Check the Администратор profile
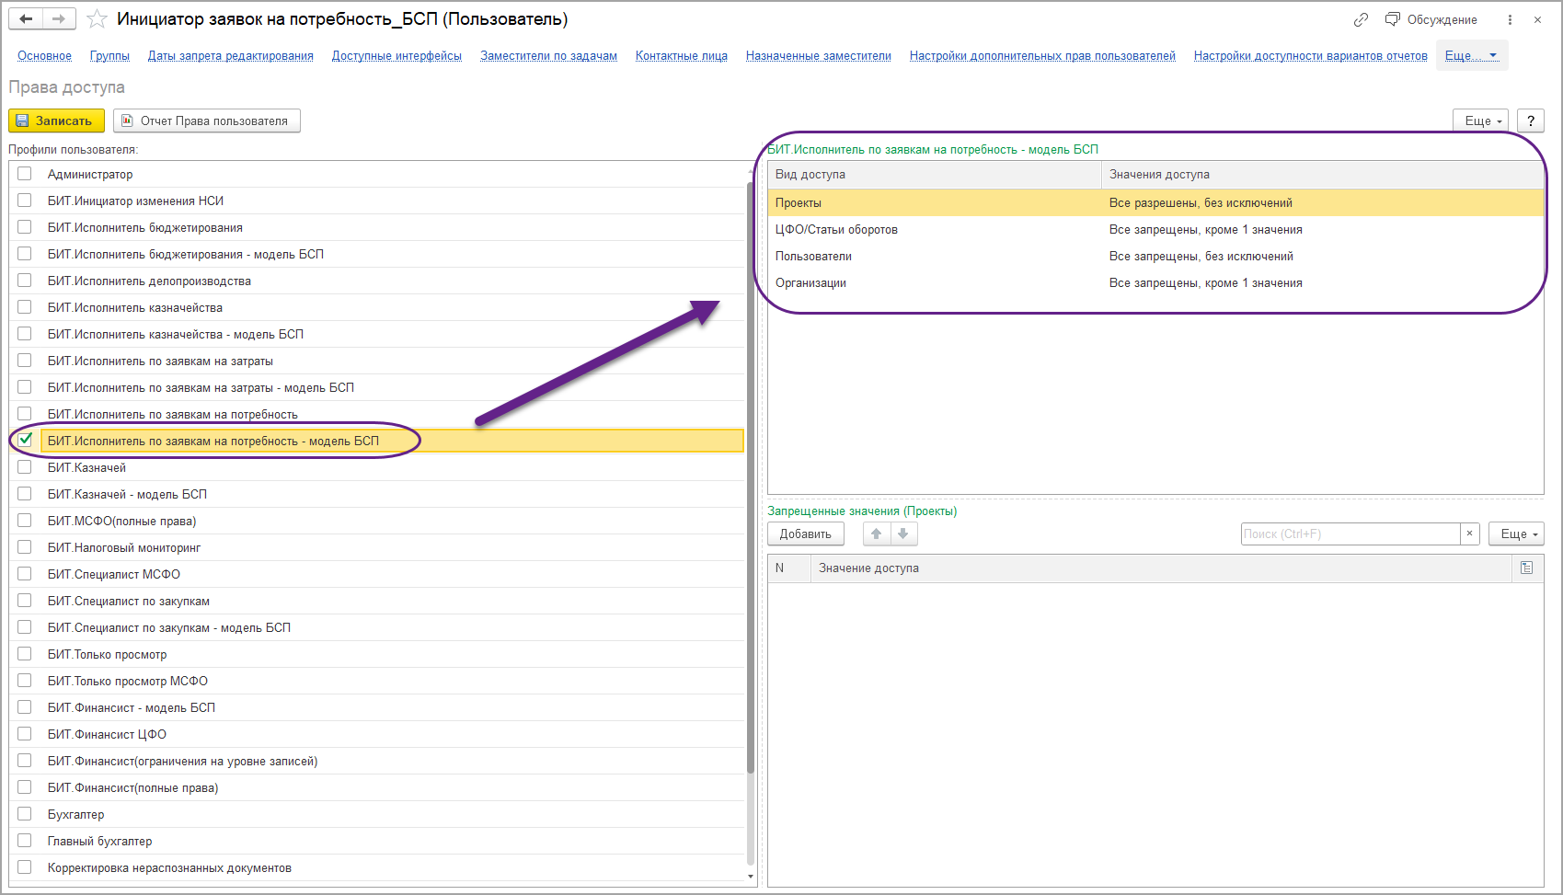This screenshot has width=1563, height=895. pyautogui.click(x=25, y=174)
